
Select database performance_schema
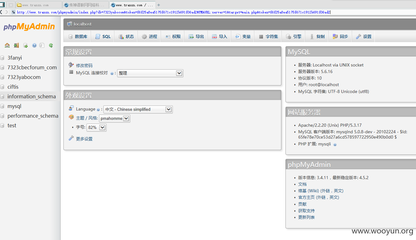coord(33,116)
